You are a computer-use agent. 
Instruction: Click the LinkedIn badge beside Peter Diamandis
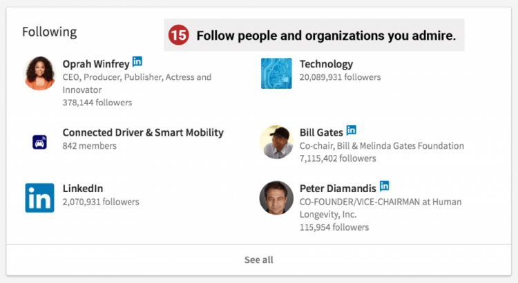[385, 186]
